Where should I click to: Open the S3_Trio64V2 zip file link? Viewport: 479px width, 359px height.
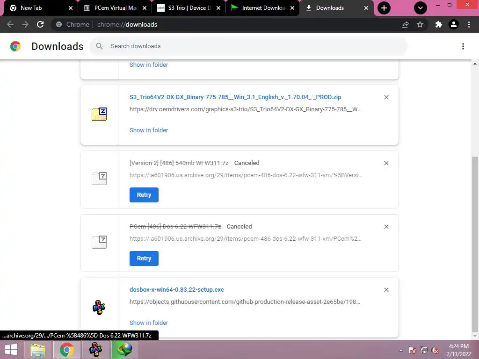pyautogui.click(x=235, y=97)
